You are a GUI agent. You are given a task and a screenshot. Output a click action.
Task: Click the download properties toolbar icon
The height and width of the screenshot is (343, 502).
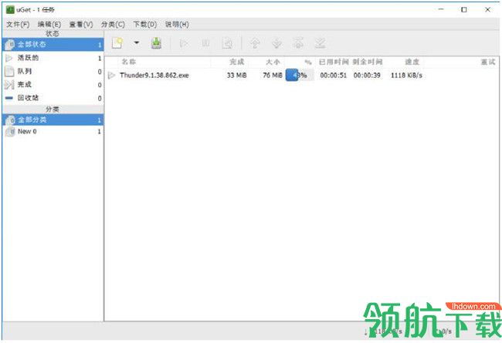click(227, 43)
